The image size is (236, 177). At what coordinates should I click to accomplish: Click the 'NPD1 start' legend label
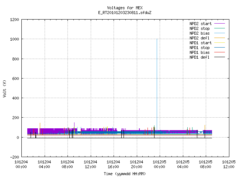click(201, 43)
